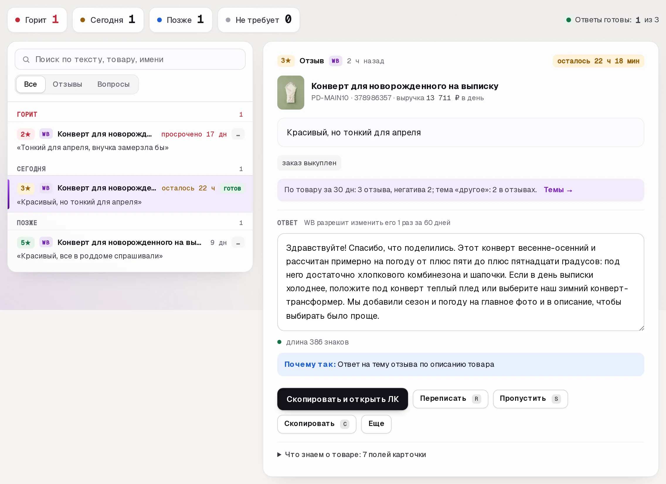Viewport: 666px width, 484px height.
Task: Click the Ответы готовы status indicator
Action: click(x=612, y=20)
